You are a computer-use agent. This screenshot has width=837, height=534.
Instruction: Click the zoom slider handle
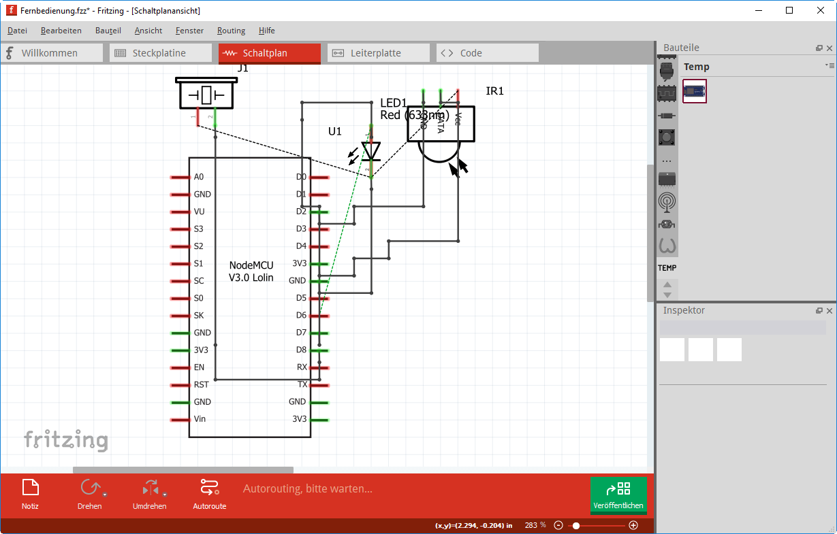[x=576, y=525]
